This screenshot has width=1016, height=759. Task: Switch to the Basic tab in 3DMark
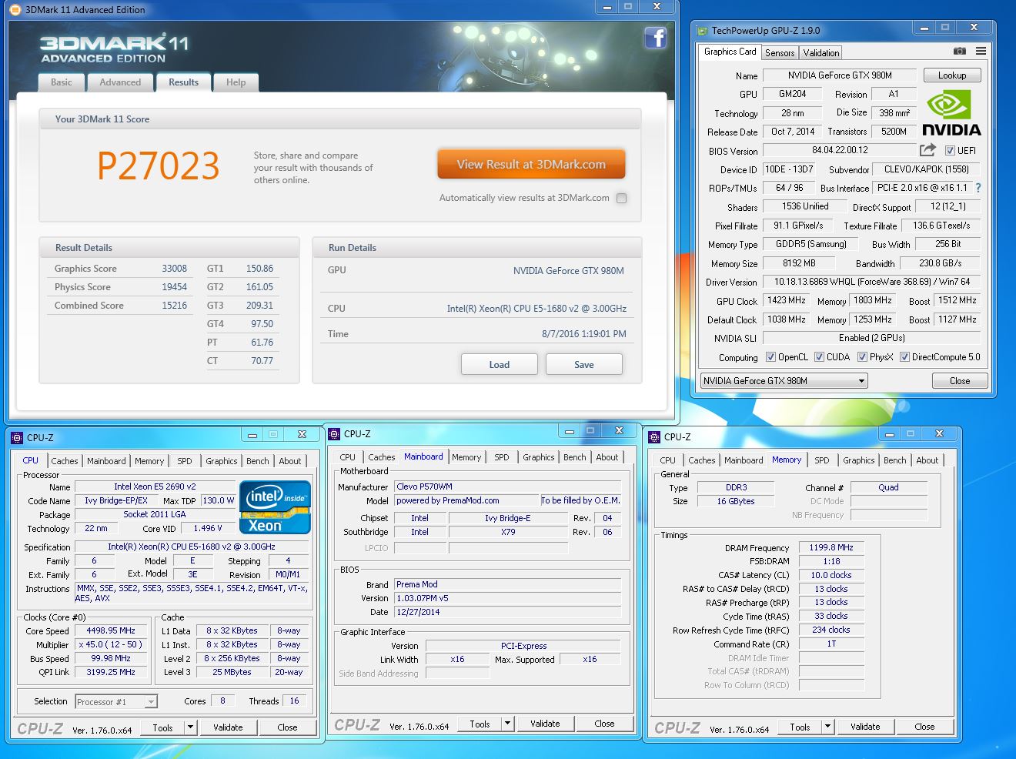click(62, 82)
